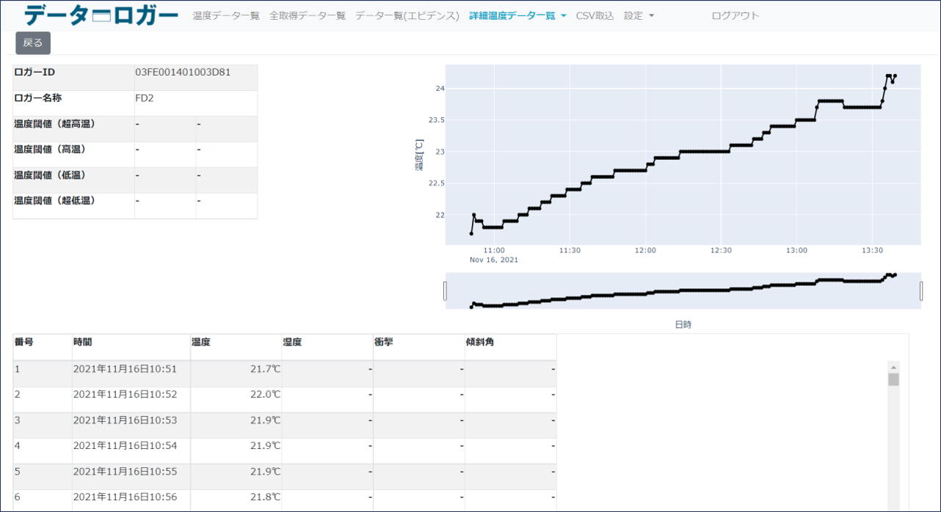Select row with time 10:52
Viewport: 941px width, 512px height.
pyautogui.click(x=125, y=394)
